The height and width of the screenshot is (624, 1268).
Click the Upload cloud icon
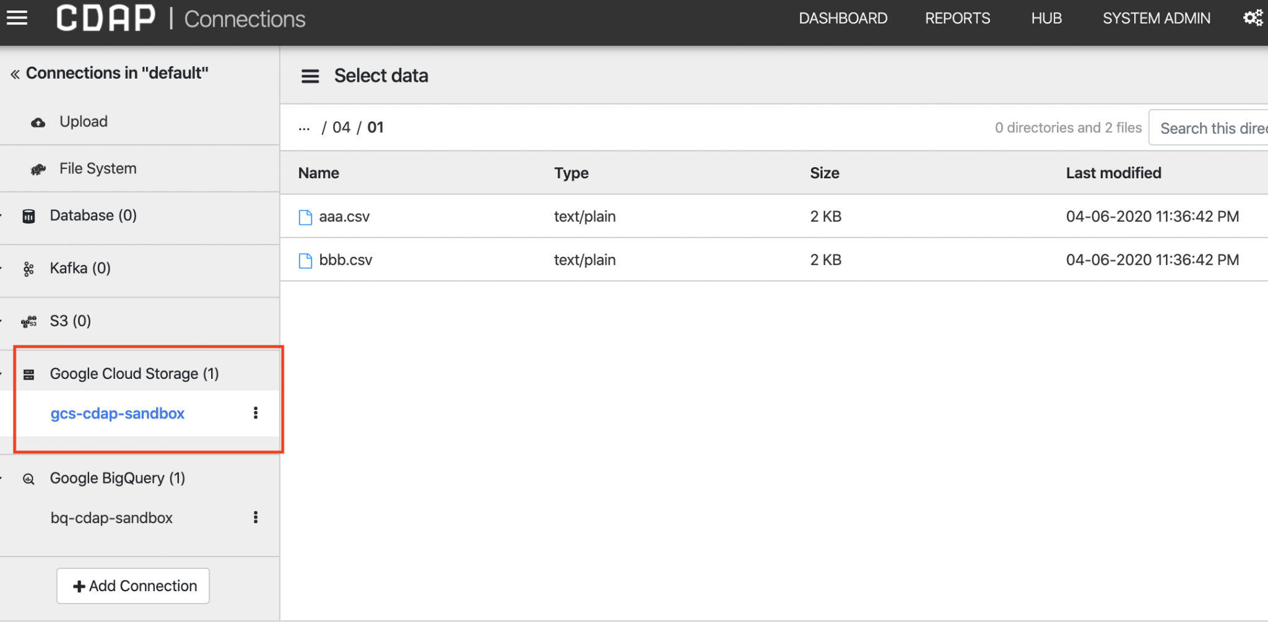click(38, 123)
